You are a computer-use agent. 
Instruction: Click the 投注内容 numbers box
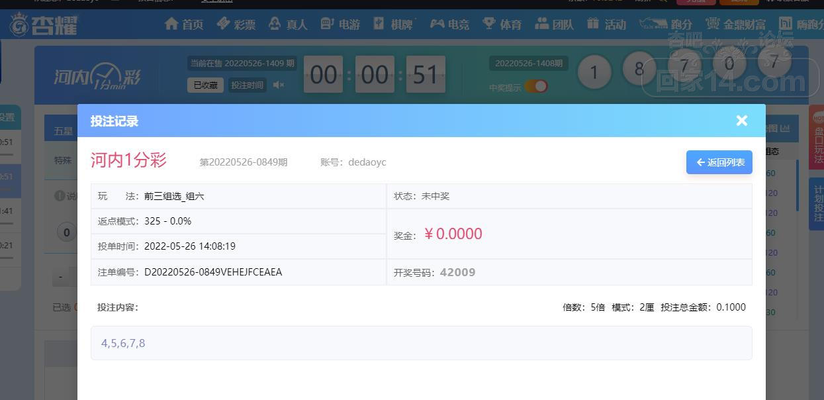pyautogui.click(x=421, y=343)
